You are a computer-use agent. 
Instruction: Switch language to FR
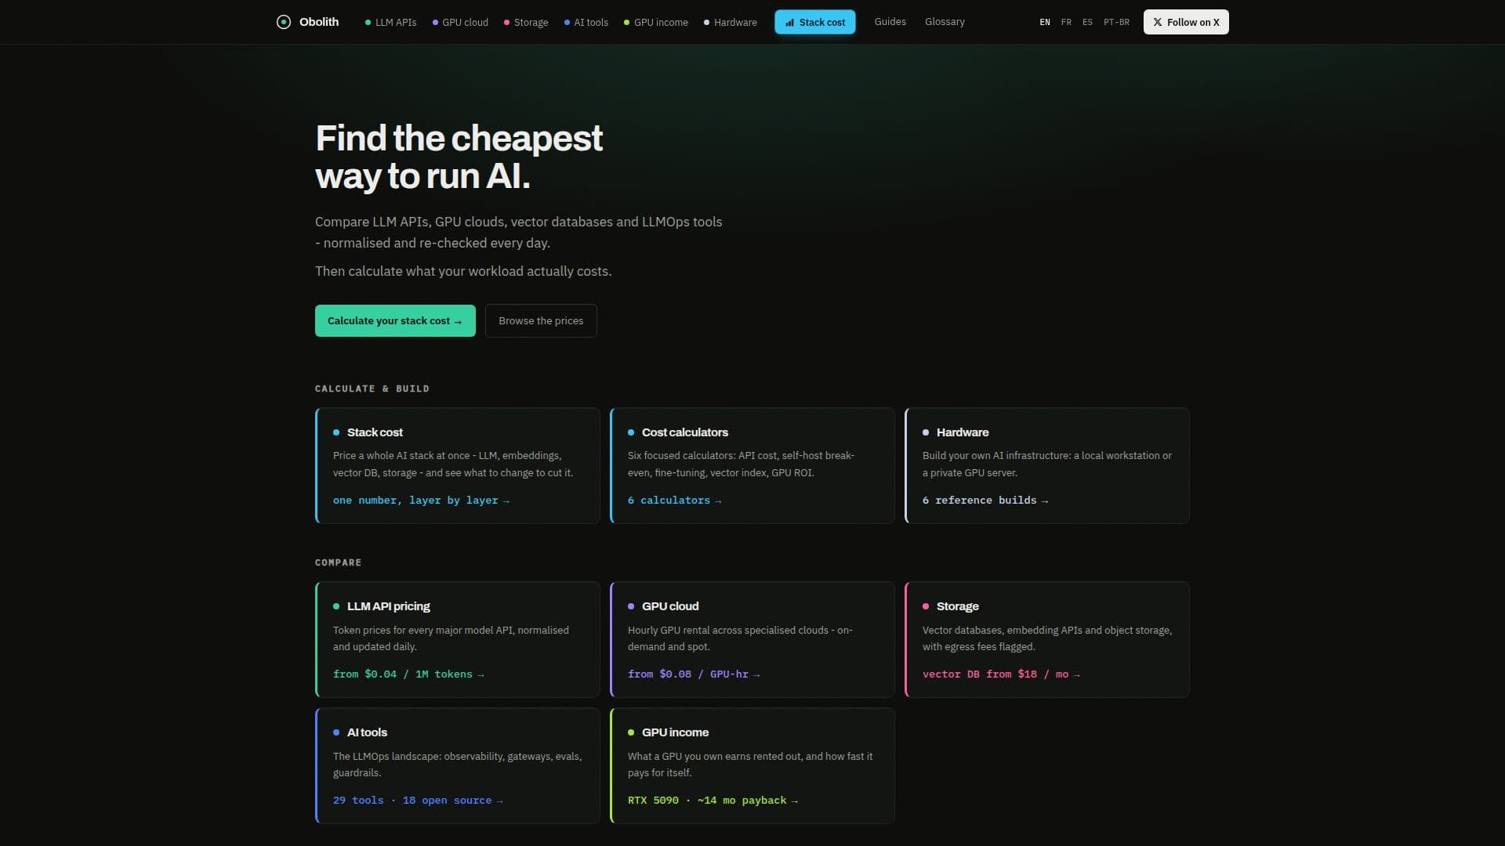(1066, 22)
